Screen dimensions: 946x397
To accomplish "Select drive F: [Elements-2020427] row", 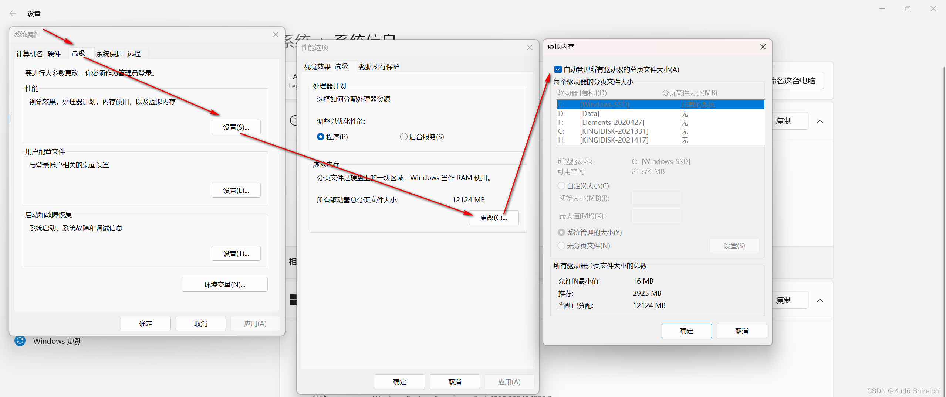I will (660, 122).
